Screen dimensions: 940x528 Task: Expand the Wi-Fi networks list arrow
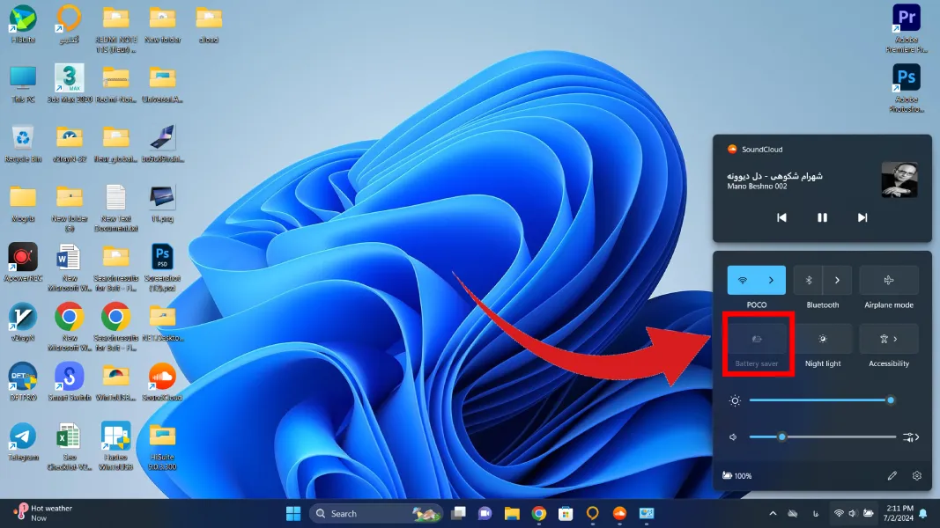(x=771, y=280)
